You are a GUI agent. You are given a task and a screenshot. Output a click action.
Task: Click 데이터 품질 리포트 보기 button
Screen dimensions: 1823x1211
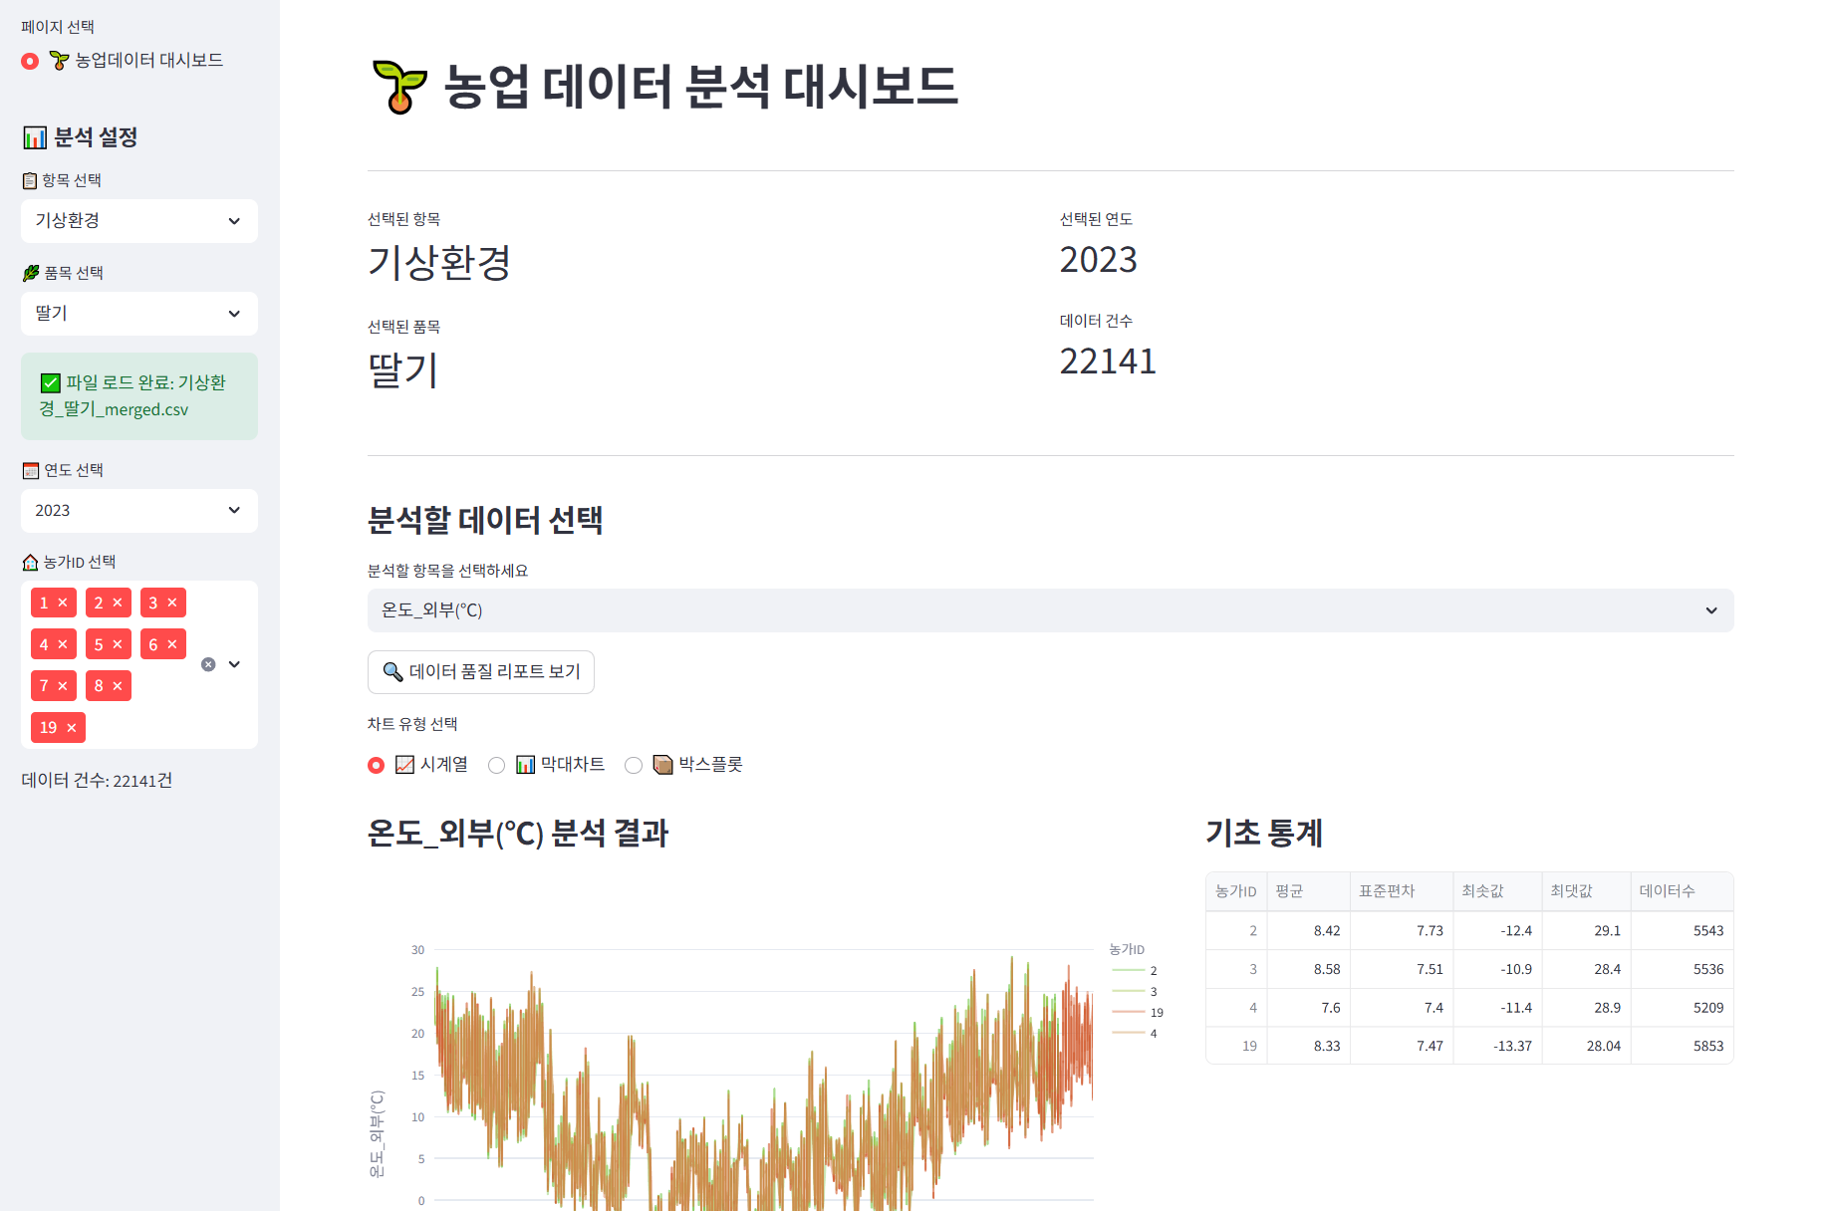click(481, 672)
